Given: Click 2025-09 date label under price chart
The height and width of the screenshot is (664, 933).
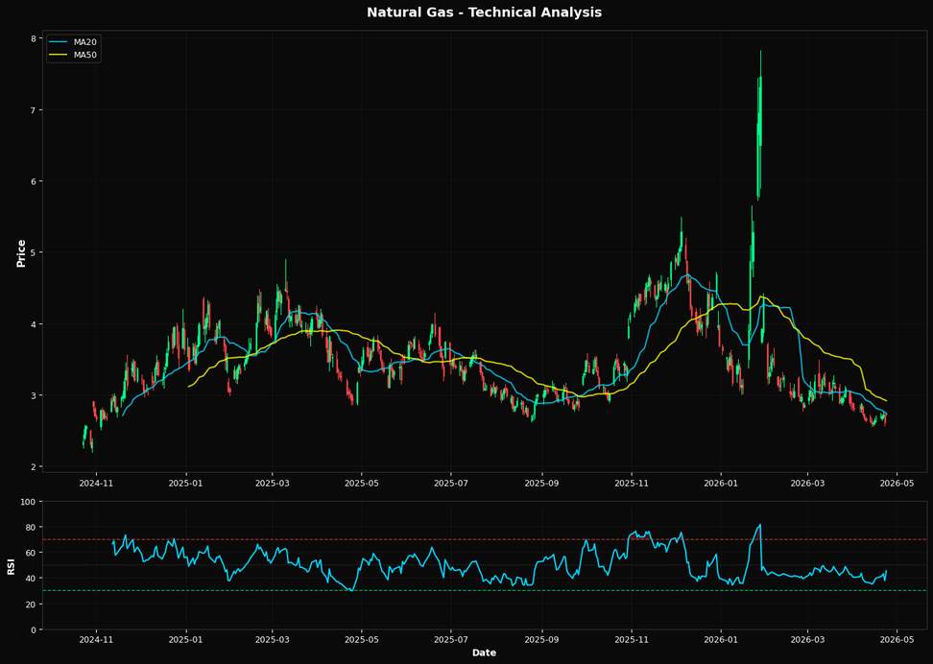Looking at the screenshot, I should pos(541,483).
